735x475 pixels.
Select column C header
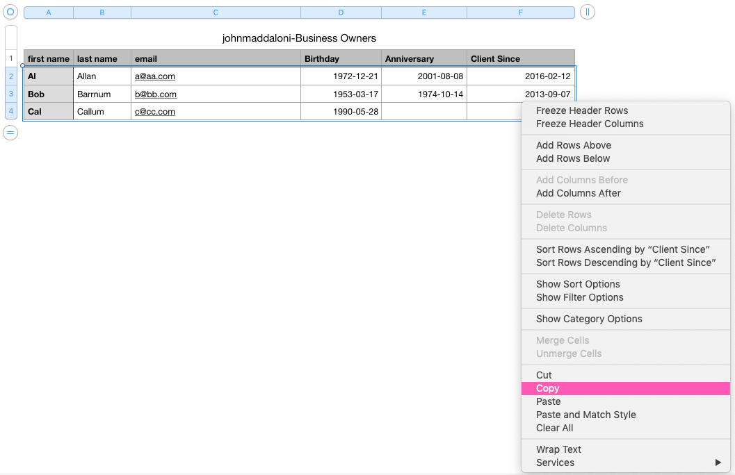coord(216,12)
